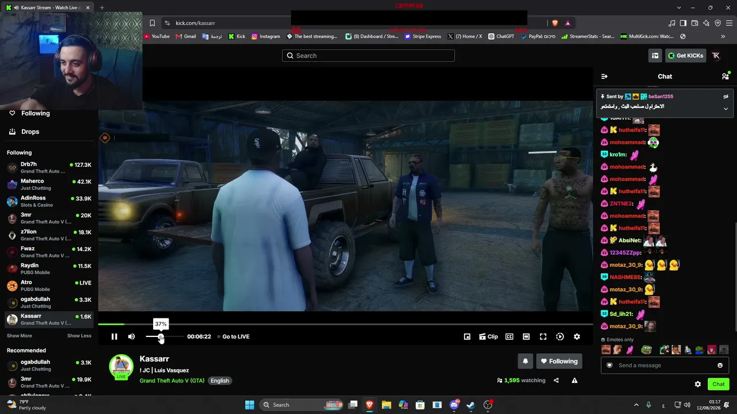737x414 pixels.
Task: Bookmark this page icon in address bar
Action: click(152, 23)
